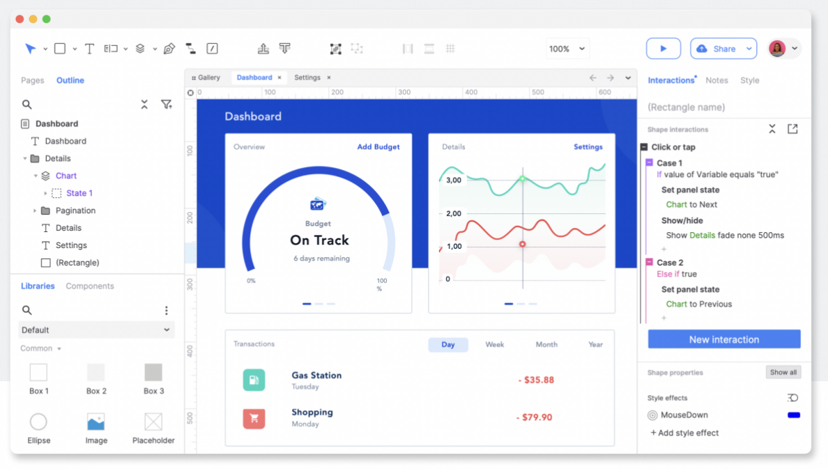
Task: Click the style effects copy icon
Action: [x=792, y=398]
